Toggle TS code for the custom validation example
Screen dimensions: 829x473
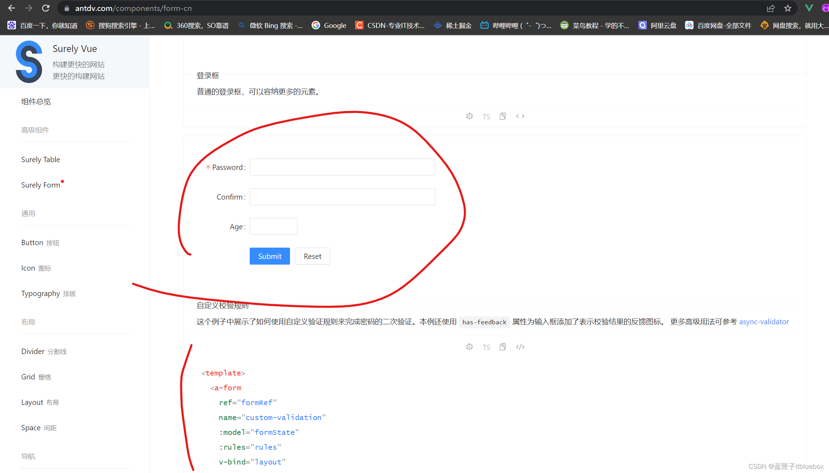tap(486, 347)
